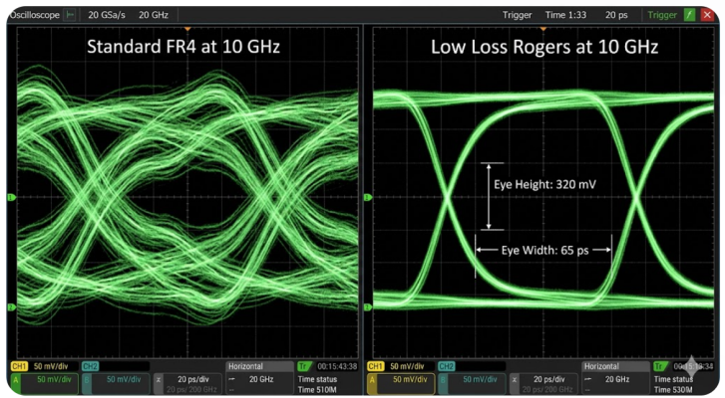
Task: Click the orange trigger position marker above the Rogers plot
Action: [544, 29]
